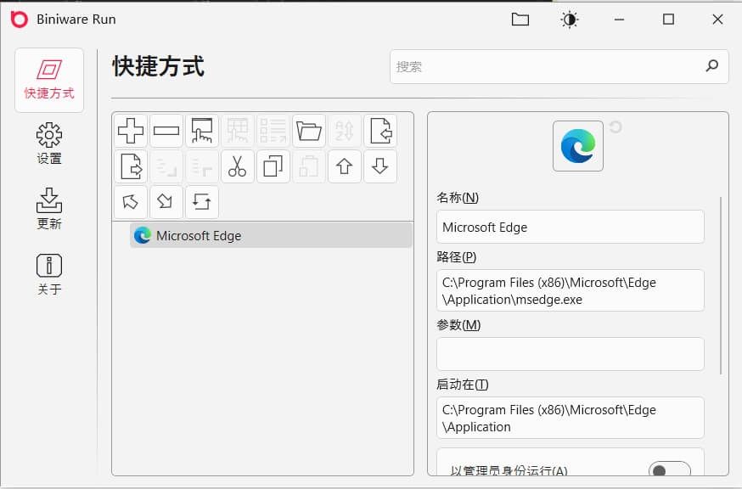Select the Microsoft Edge shortcut in the list

[x=271, y=235]
